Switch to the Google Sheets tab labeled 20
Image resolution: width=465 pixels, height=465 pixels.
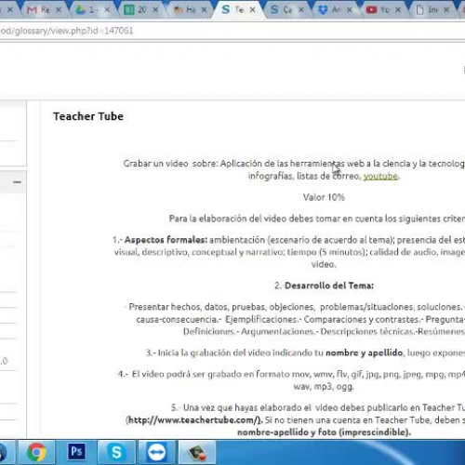click(138, 10)
